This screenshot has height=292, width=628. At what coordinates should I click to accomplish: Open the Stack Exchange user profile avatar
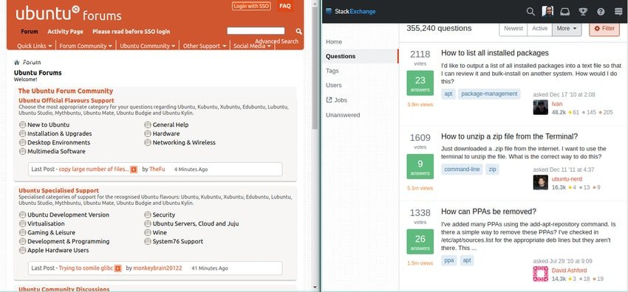tap(547, 12)
